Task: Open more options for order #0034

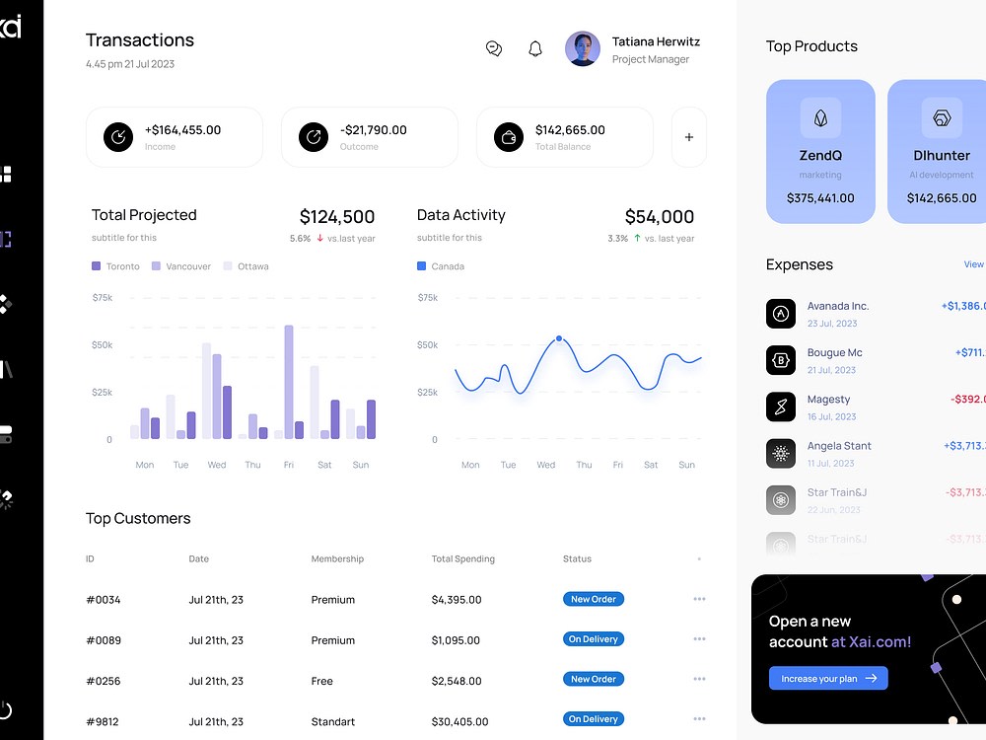Action: point(699,599)
